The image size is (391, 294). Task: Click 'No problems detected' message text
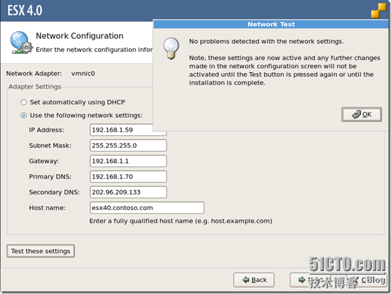click(x=266, y=41)
